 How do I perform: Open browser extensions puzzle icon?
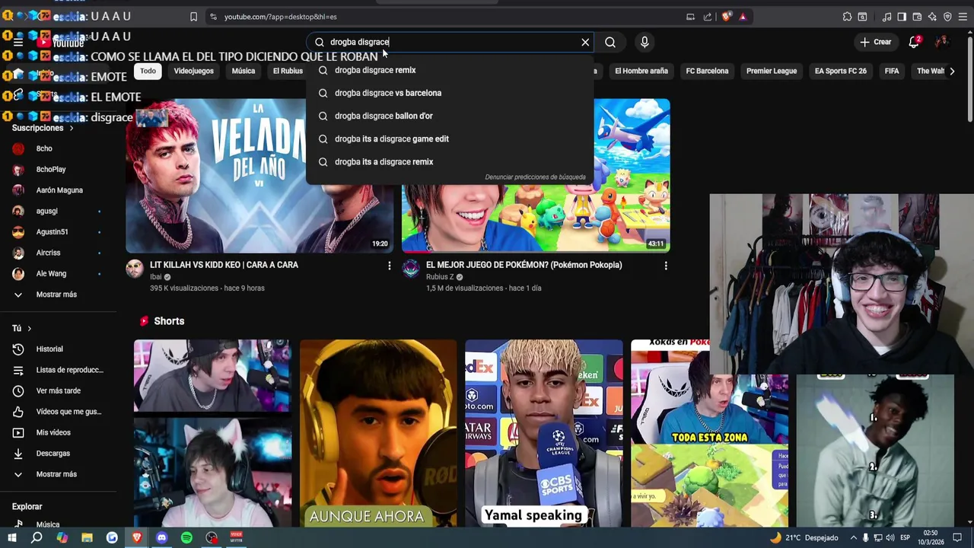pyautogui.click(x=847, y=17)
